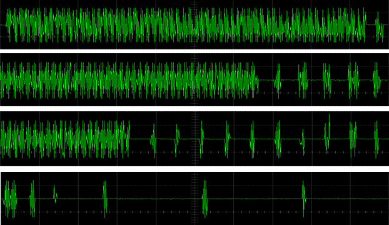Click where the continuous burst ends in third trace
Image resolution: width=389 pixels, height=225 pixels.
pyautogui.click(x=128, y=139)
